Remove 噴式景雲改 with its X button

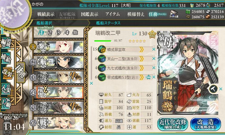(154, 49)
